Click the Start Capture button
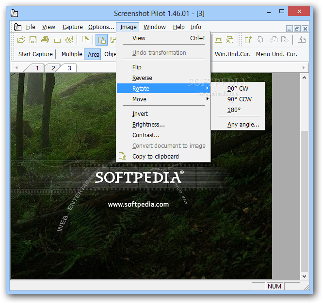Image resolution: width=323 pixels, height=304 pixels. pos(35,54)
